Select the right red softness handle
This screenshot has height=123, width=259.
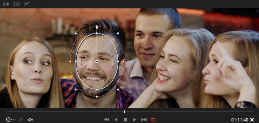pyautogui.click(x=123, y=61)
